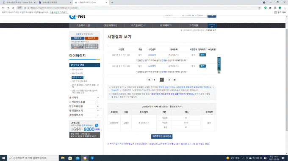
Task: Expand the 자격증취득조회 sidebar section
Action: (84, 102)
